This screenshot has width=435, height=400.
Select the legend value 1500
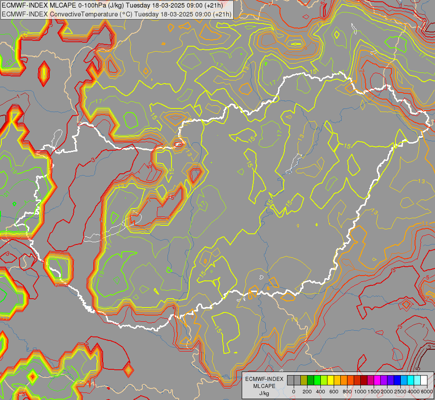click(x=374, y=392)
